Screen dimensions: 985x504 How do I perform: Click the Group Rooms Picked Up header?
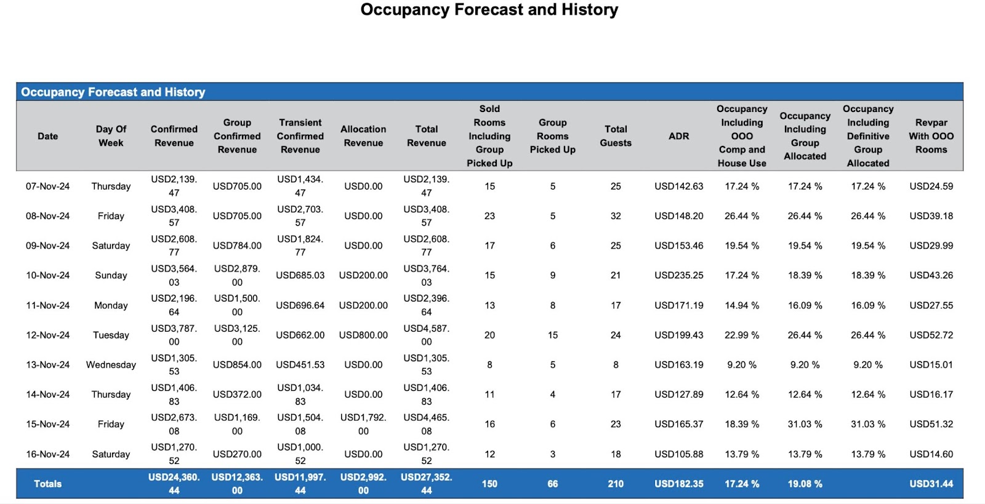click(552, 136)
